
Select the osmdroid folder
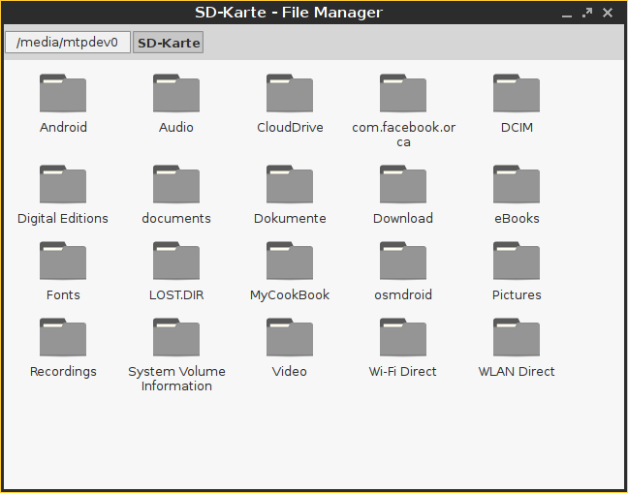(x=403, y=262)
